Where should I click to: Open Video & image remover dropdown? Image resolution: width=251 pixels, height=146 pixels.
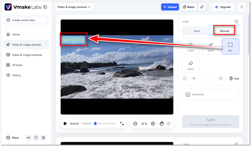click(74, 7)
